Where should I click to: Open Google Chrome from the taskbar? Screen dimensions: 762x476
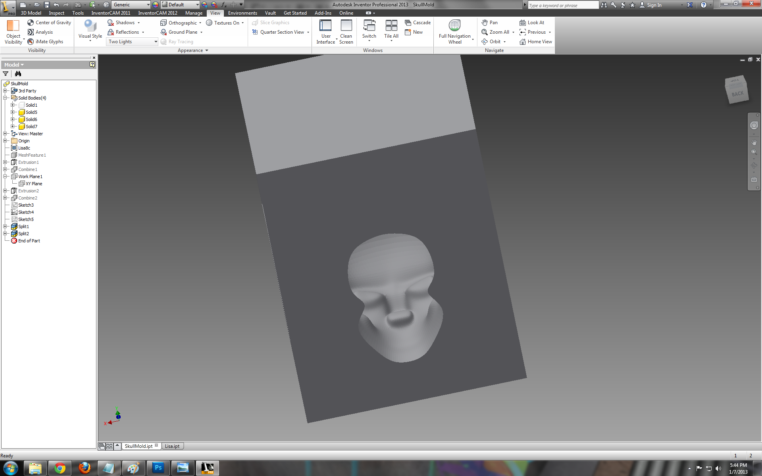pyautogui.click(x=60, y=468)
